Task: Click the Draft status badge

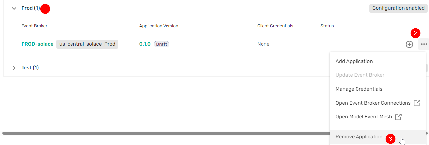Action: (x=162, y=44)
